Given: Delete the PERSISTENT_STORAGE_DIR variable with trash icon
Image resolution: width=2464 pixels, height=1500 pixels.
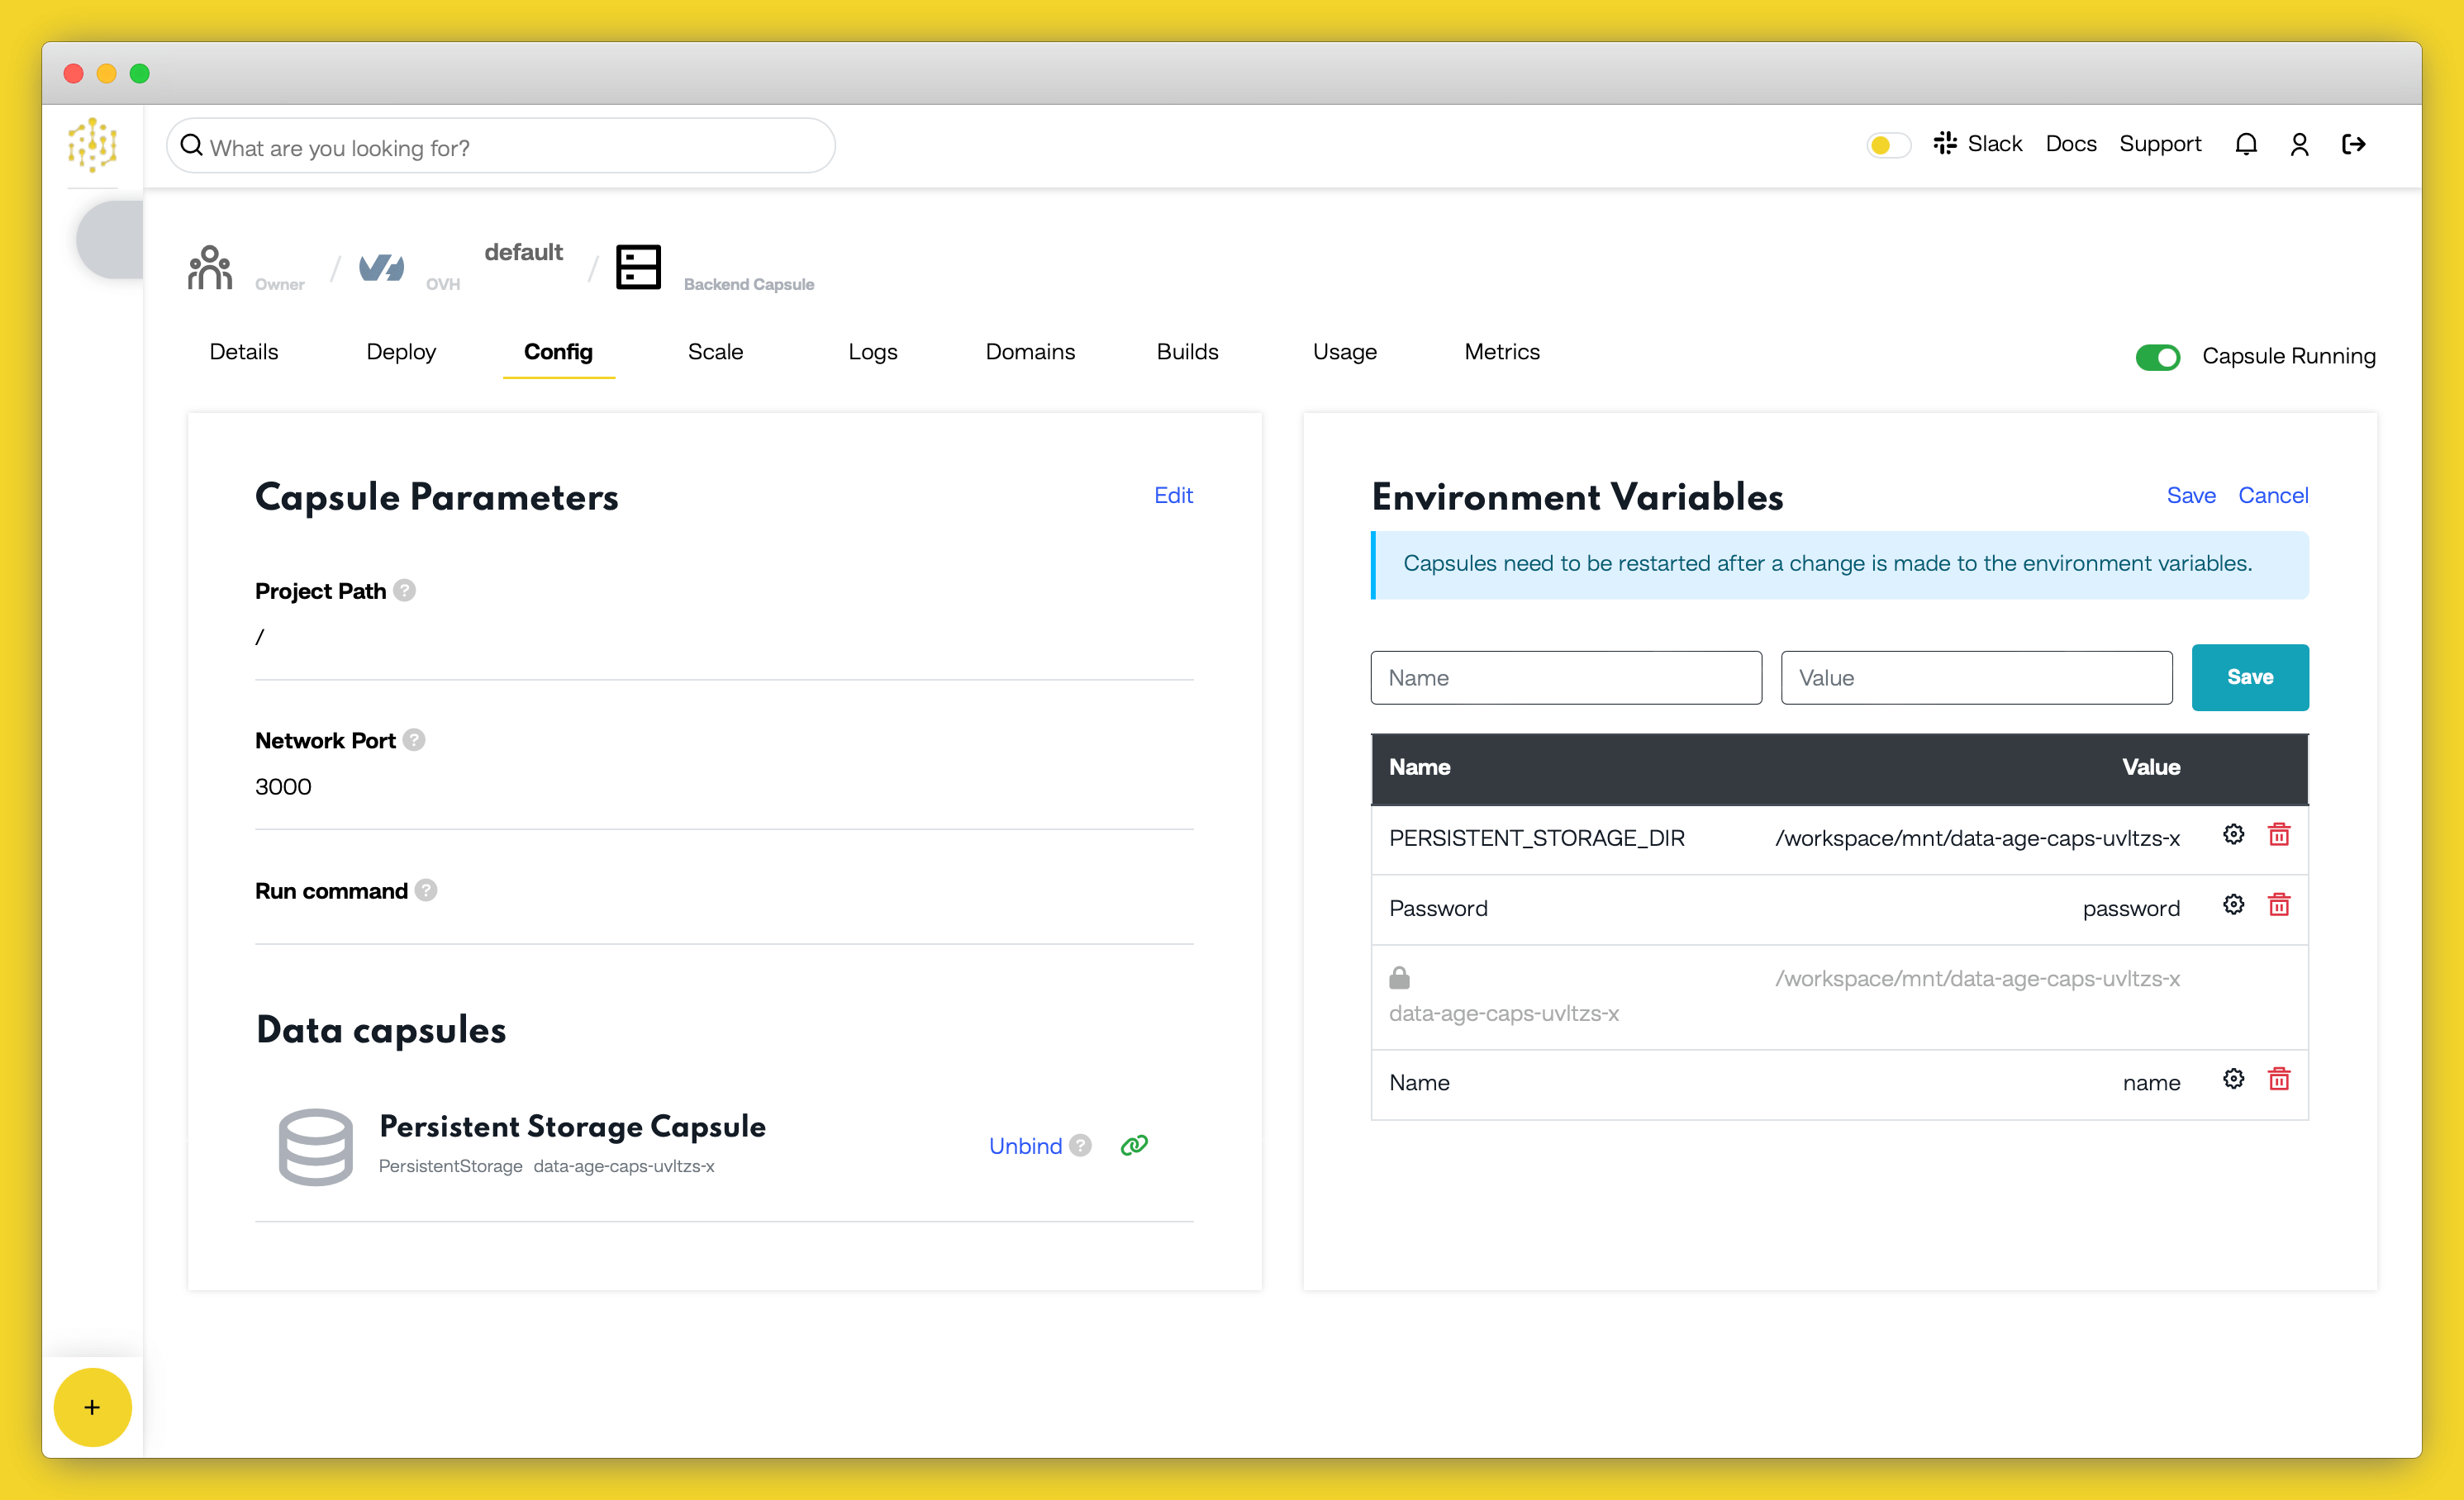Looking at the screenshot, I should (2278, 834).
